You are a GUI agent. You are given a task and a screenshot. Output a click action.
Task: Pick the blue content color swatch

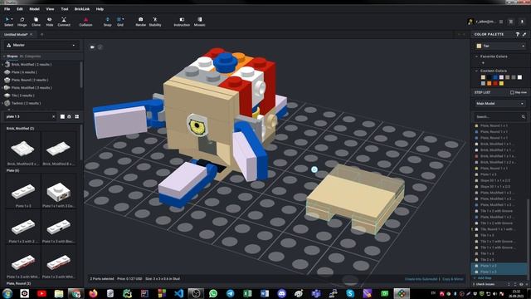pyautogui.click(x=495, y=77)
